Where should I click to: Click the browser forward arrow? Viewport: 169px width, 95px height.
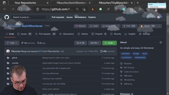pos(13,9)
